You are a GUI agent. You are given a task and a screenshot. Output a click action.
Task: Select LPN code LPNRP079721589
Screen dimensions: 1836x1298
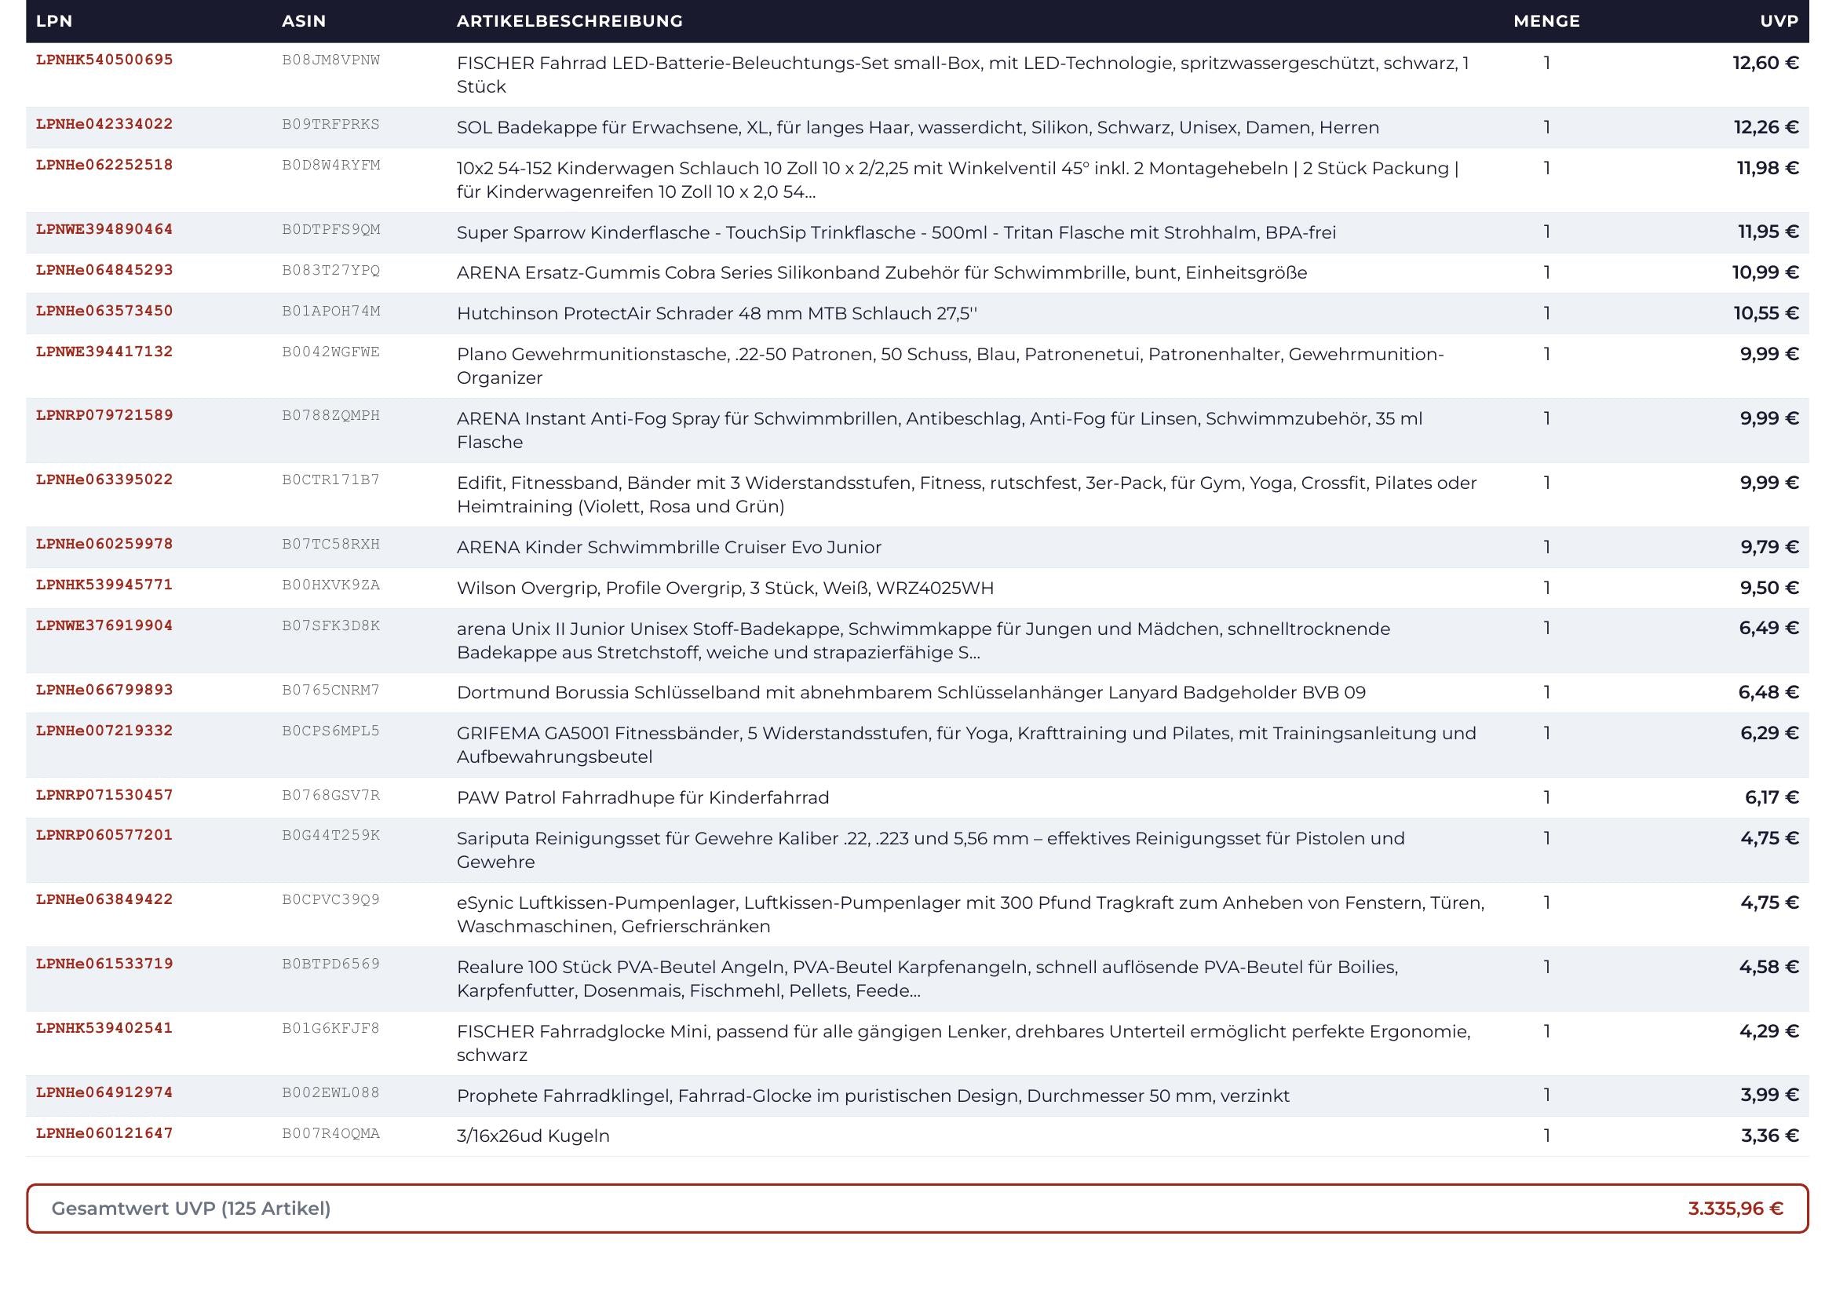(104, 416)
